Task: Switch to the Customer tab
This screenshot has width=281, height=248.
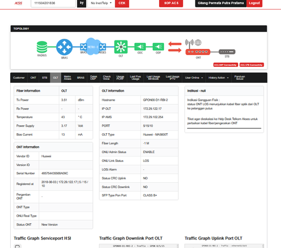Action: (x=19, y=78)
